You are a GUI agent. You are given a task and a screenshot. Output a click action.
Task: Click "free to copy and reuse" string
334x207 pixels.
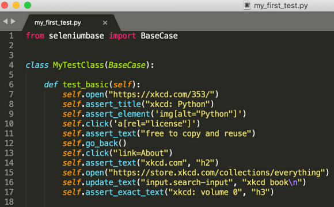click(x=196, y=133)
